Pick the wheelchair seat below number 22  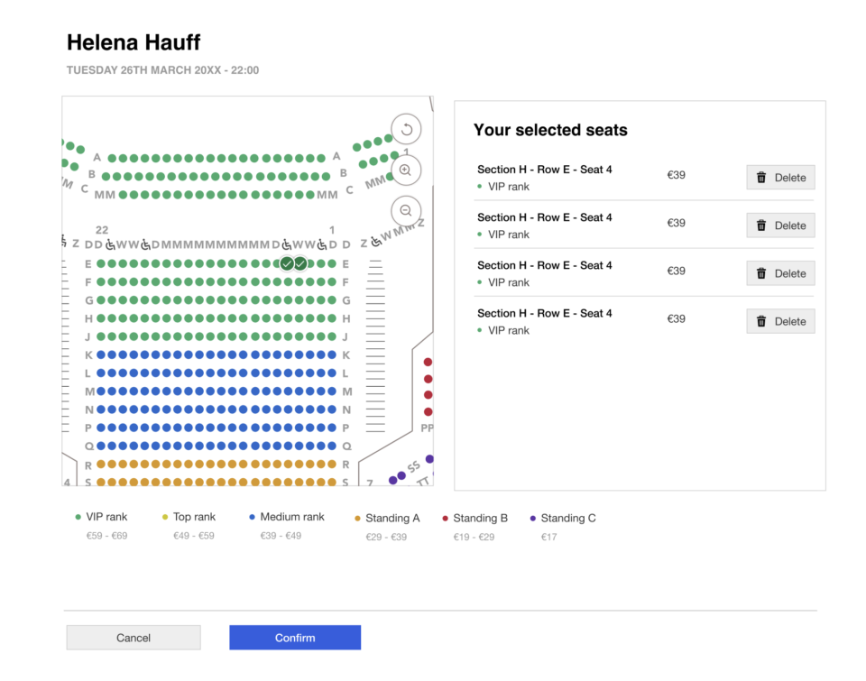click(x=110, y=244)
